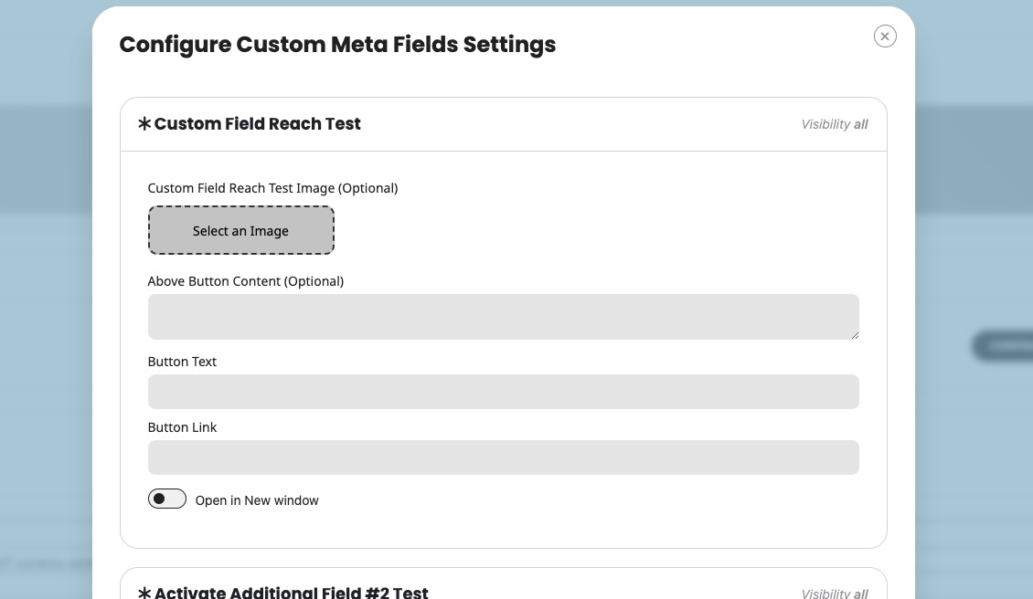Click into the Button Text field
1033x599 pixels.
tap(504, 392)
